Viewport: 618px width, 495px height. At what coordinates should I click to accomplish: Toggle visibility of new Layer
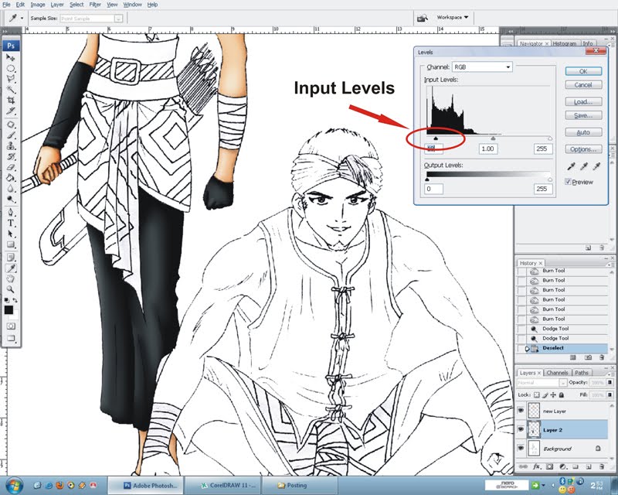click(x=521, y=409)
